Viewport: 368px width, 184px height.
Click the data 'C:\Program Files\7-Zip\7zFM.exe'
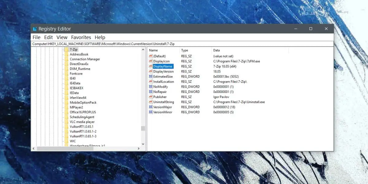(x=236, y=61)
